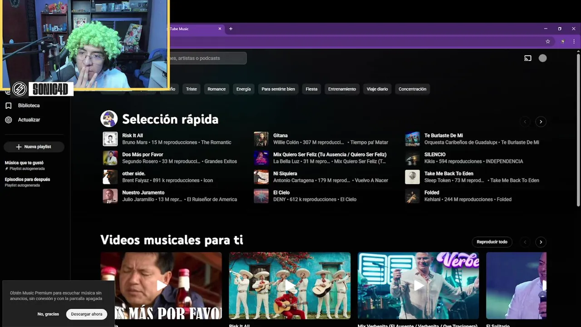Play Nuestro Juramento album art

point(110,196)
